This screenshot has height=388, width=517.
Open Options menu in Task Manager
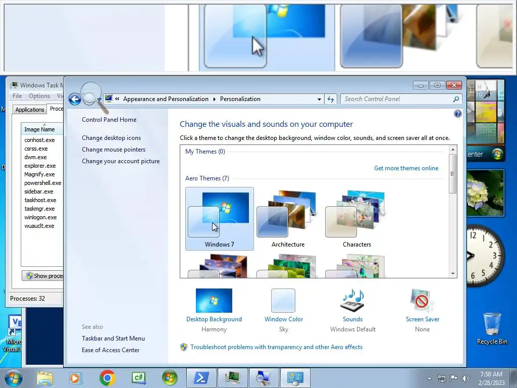pyautogui.click(x=39, y=96)
